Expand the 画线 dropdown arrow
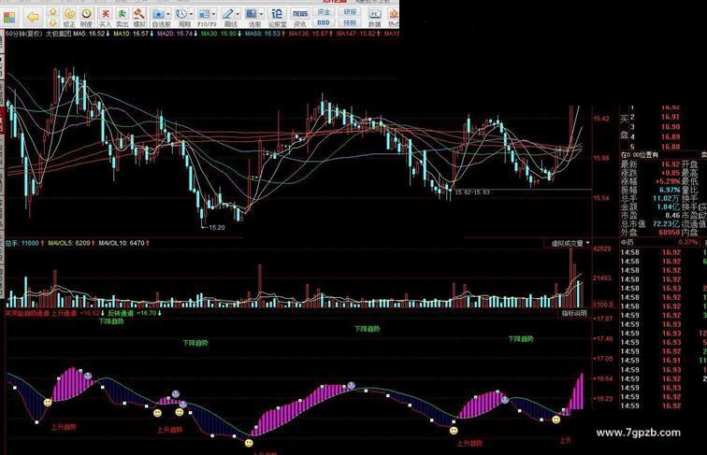The width and height of the screenshot is (707, 455). tap(238, 14)
